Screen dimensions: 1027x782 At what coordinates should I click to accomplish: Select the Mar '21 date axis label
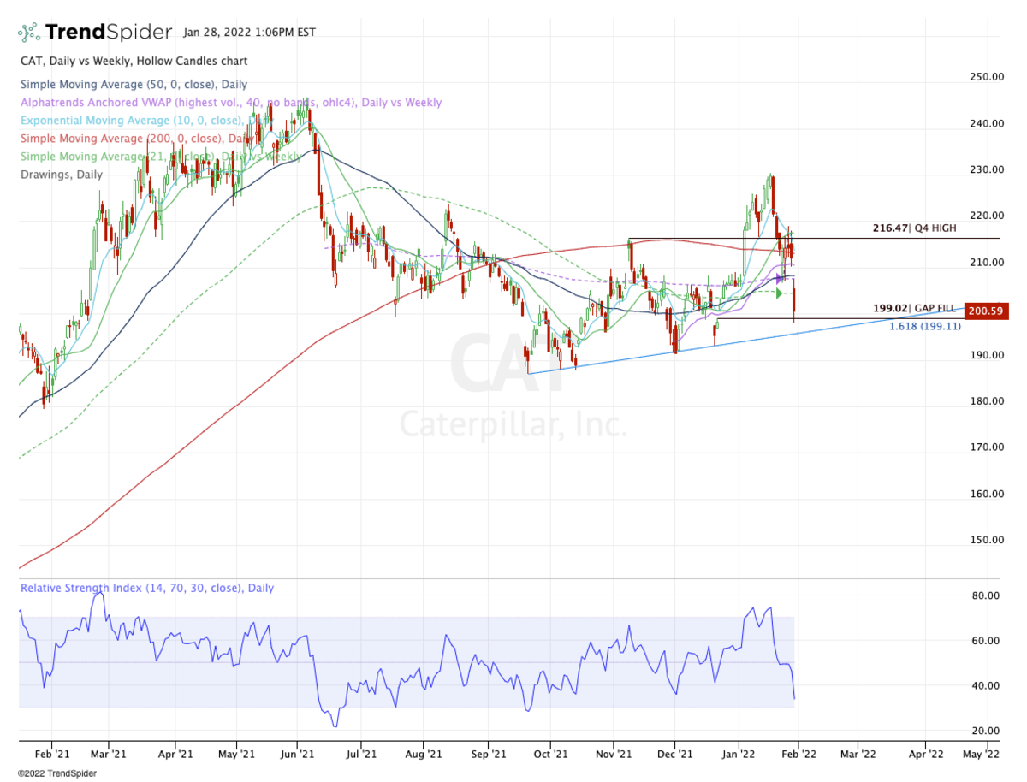(109, 755)
